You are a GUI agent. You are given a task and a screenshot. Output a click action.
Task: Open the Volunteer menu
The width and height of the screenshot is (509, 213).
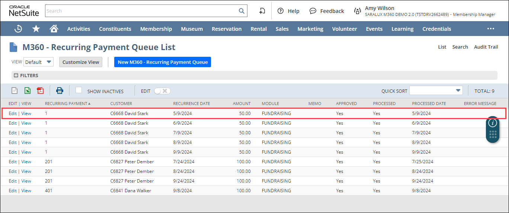(x=344, y=29)
